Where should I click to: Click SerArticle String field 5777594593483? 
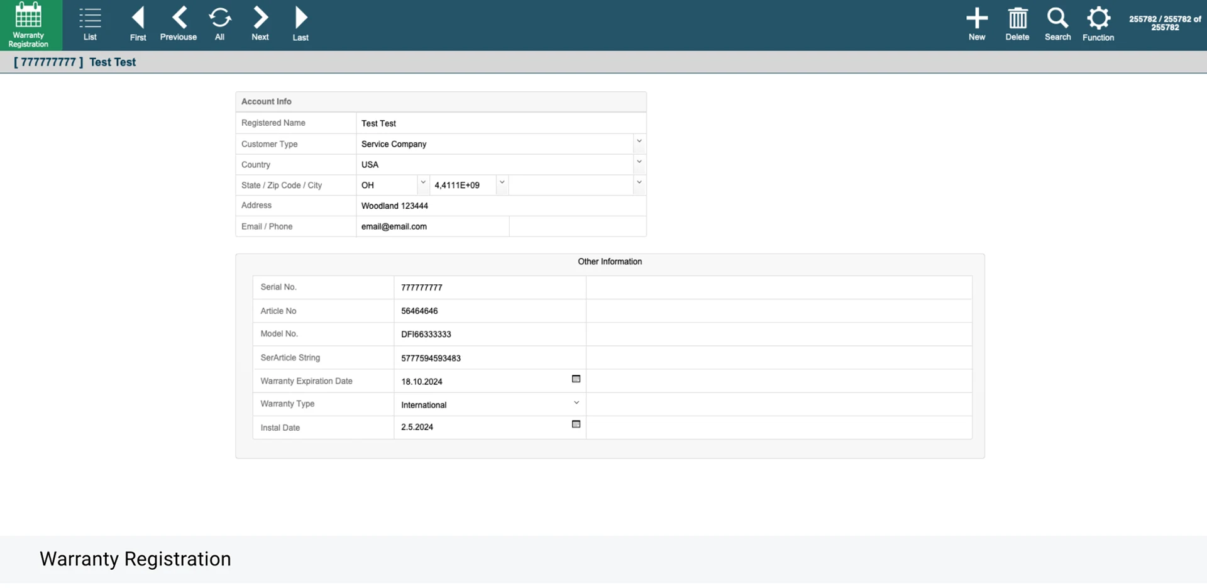490,358
